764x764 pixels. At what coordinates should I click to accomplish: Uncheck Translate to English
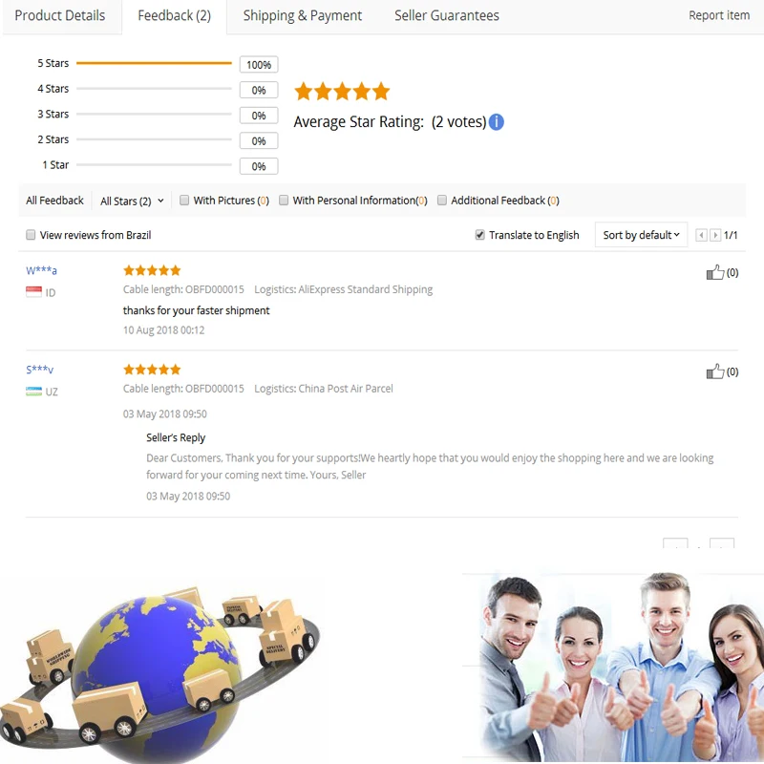480,235
